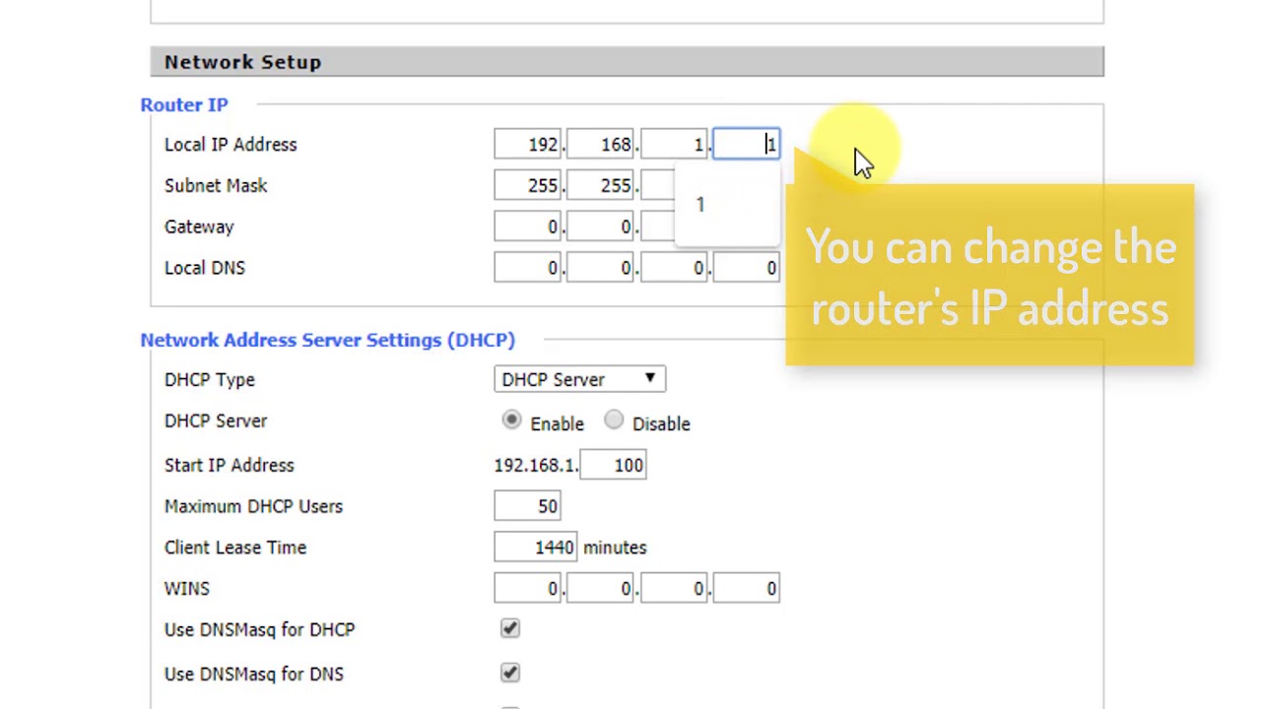
Task: Click the Local DNS label
Action: pyautogui.click(x=205, y=268)
